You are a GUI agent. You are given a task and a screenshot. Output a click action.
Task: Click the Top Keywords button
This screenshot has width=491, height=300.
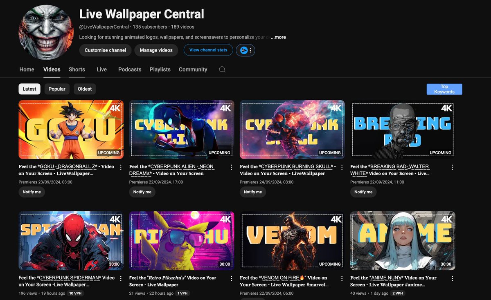tap(444, 89)
